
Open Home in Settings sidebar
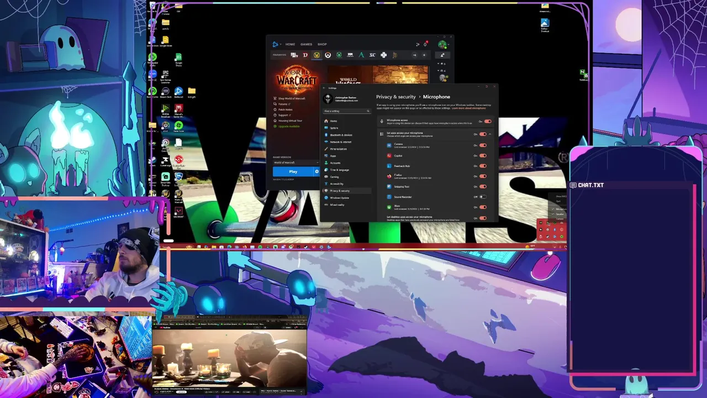click(347, 121)
